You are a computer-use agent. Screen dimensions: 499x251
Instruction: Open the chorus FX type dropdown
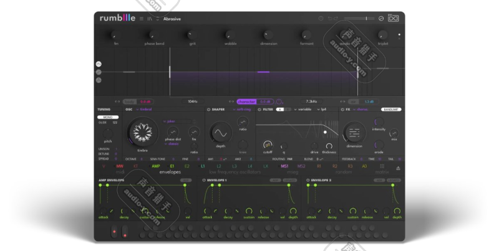pyautogui.click(x=361, y=109)
